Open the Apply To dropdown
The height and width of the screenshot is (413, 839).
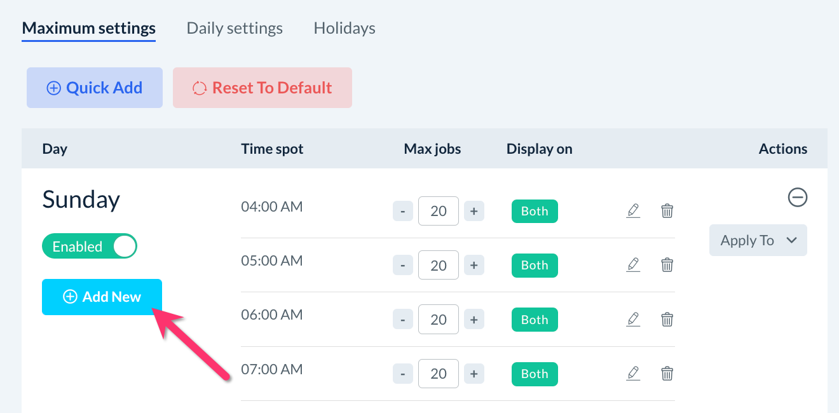click(x=758, y=240)
